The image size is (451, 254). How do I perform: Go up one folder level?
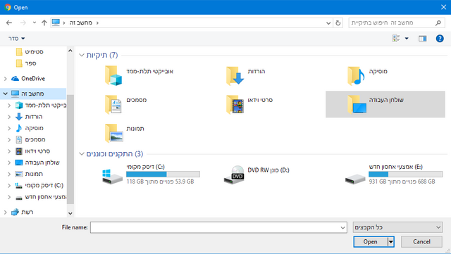coord(44,23)
